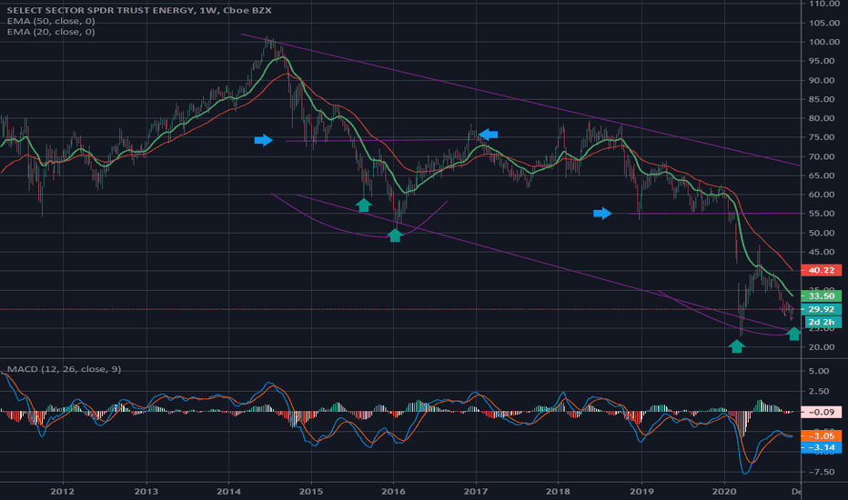Click the 20.00 price axis tick

point(823,347)
